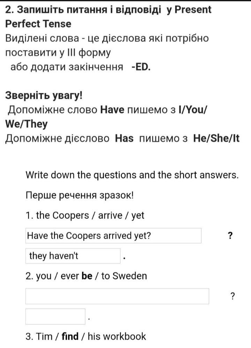
Task: Click the bold pronouns "We/They"
Action: coord(26,124)
